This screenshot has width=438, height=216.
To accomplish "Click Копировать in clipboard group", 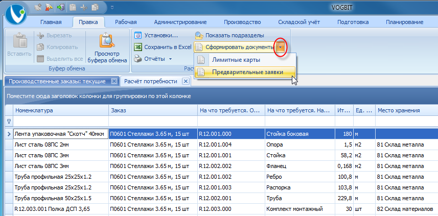I will pos(57,47).
